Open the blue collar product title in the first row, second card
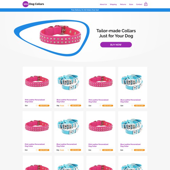The width and height of the screenshot is (170, 170). coord(67,101)
